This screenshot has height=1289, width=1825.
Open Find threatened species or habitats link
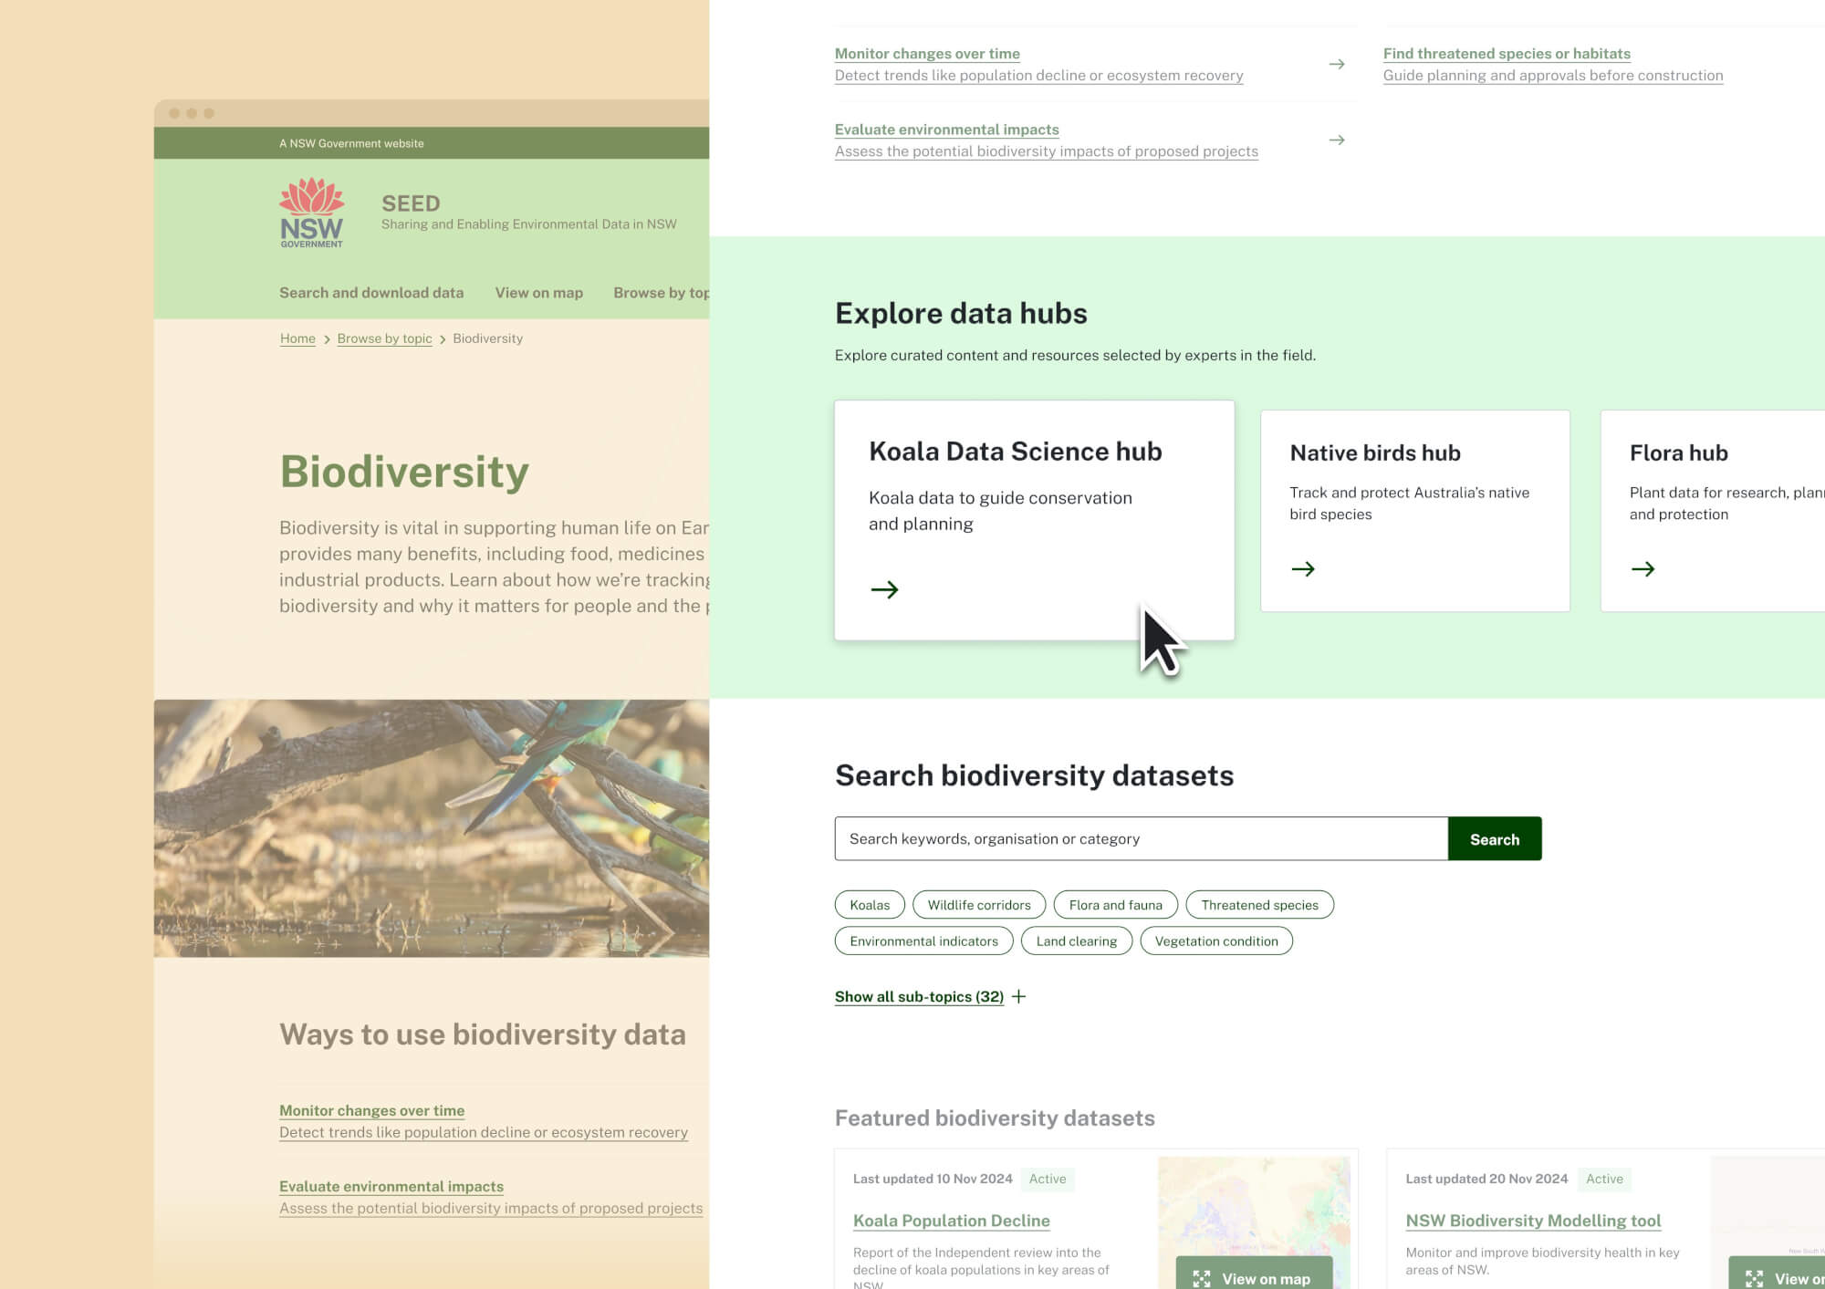click(1507, 54)
